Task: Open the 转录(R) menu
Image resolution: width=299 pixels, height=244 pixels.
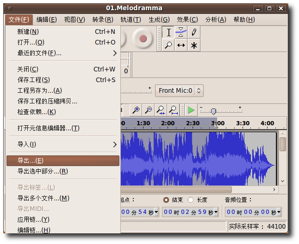Action: point(103,19)
